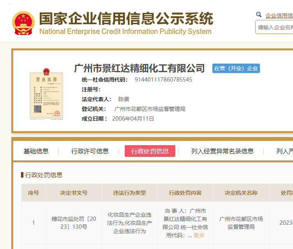
Task: Click the 决定机关名称 column header
Action: tap(241, 193)
